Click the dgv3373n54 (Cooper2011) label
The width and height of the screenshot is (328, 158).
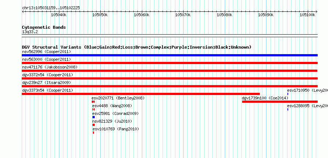48,90
